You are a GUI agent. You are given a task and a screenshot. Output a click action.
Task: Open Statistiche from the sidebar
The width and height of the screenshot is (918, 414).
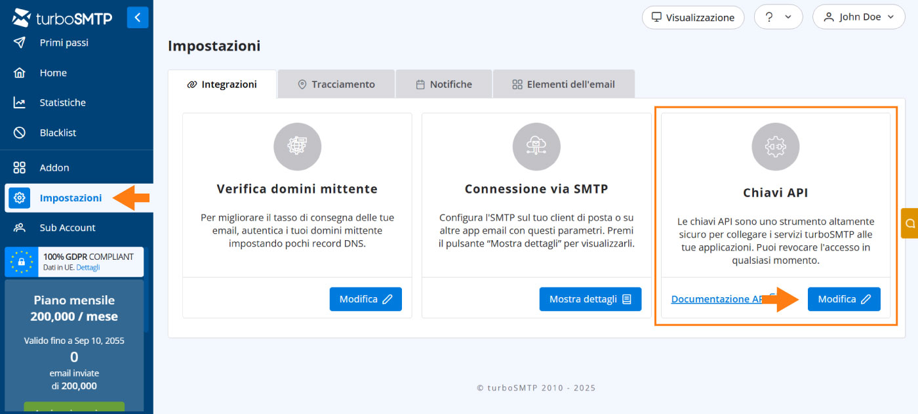(x=62, y=102)
